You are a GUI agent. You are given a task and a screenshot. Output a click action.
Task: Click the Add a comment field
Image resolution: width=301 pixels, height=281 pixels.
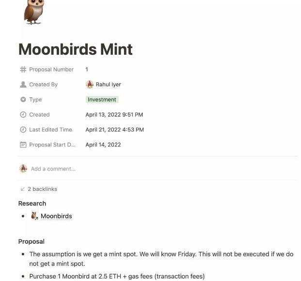coord(53,169)
